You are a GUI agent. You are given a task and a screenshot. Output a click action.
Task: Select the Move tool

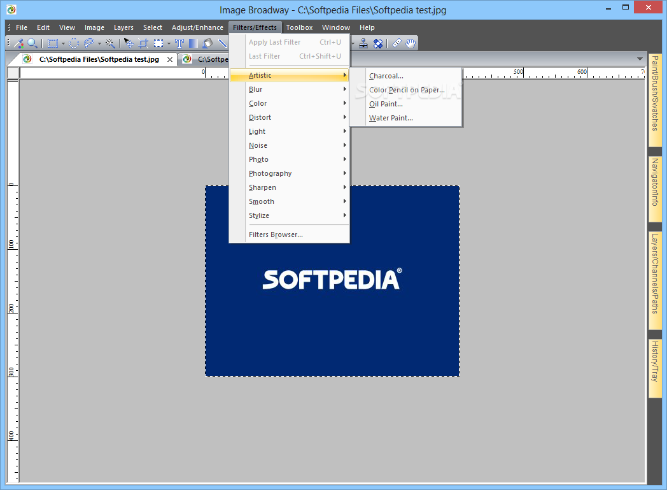[x=129, y=43]
